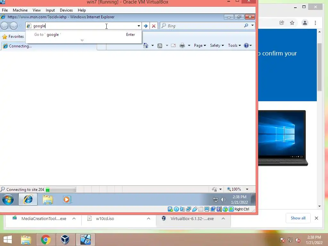This screenshot has height=246, width=328.
Task: Open Windows Media Player in Win7 taskbar
Action: [x=67, y=200]
